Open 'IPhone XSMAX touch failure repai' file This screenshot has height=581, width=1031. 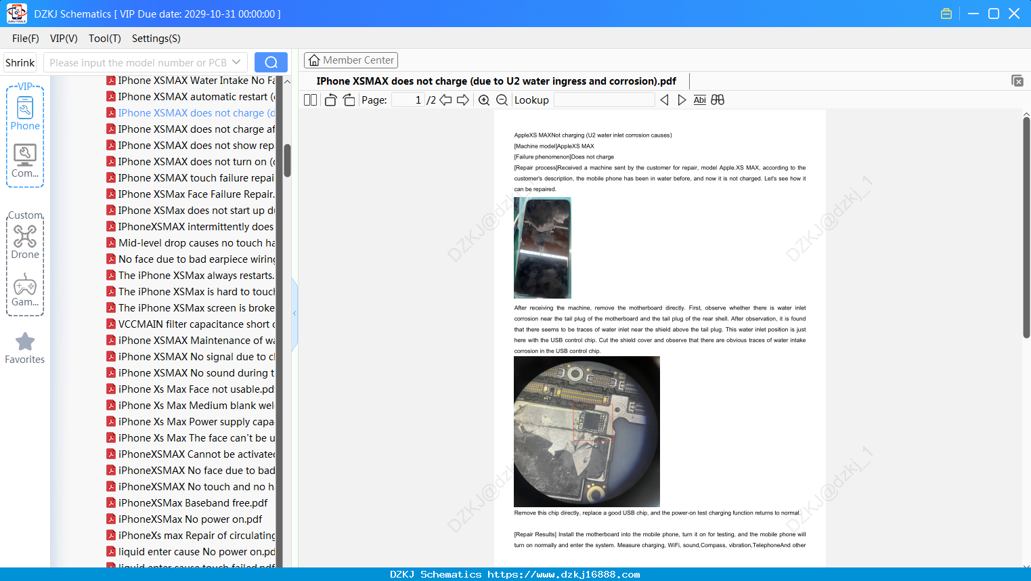(191, 178)
